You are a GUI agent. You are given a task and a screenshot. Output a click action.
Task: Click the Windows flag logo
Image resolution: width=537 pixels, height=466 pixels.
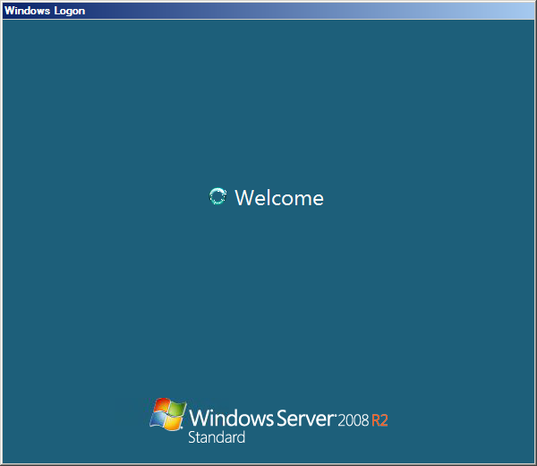tap(167, 414)
